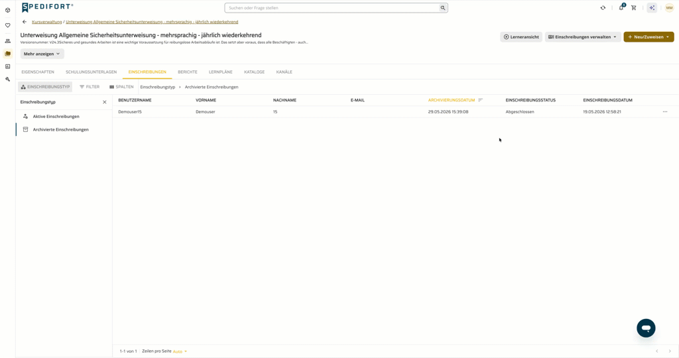
Task: Switch to the Schulungsunterlagen tab
Action: tap(91, 72)
